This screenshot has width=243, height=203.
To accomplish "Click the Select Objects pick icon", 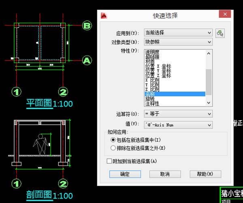I will 220,33.
